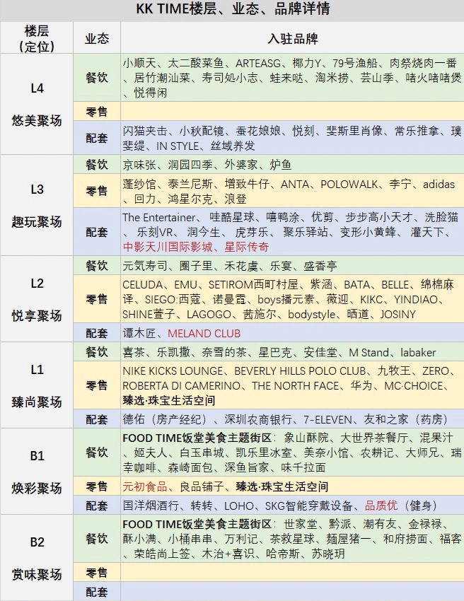Select the L3 餐饮 cell with 京味张

pyautogui.click(x=292, y=165)
